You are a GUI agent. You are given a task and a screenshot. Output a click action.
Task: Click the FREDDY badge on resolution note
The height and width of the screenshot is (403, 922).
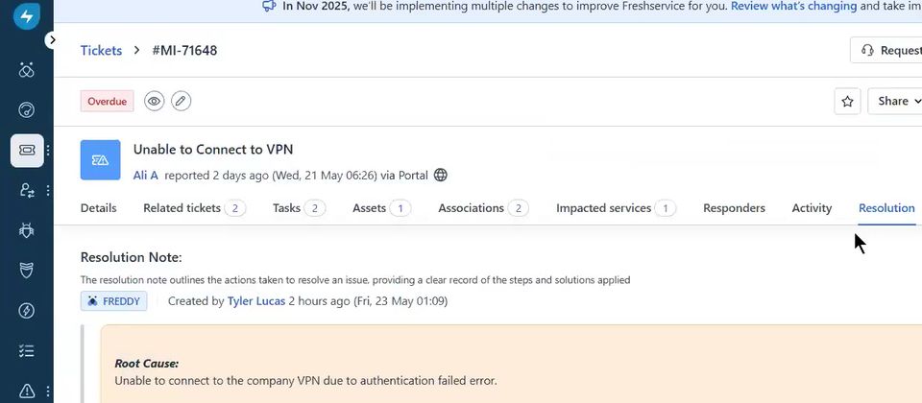click(114, 301)
